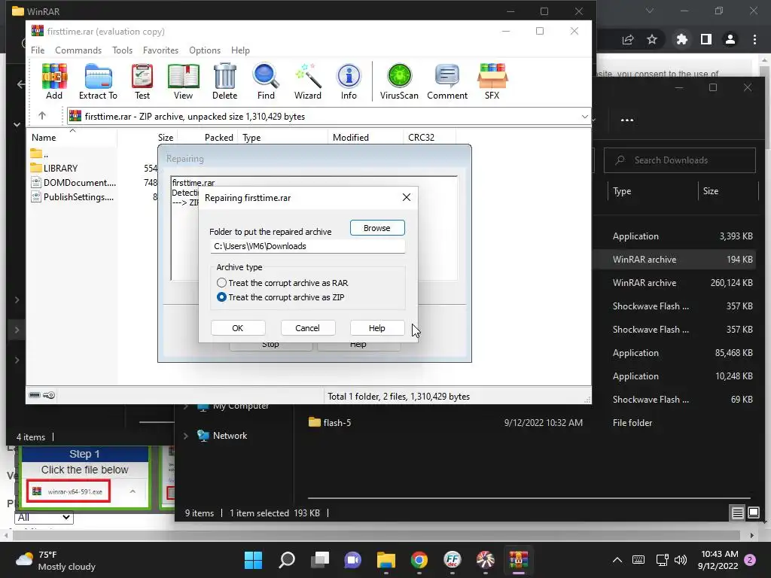Toggle Chrome side panel icon
Image resolution: width=771 pixels, height=578 pixels.
coord(706,39)
